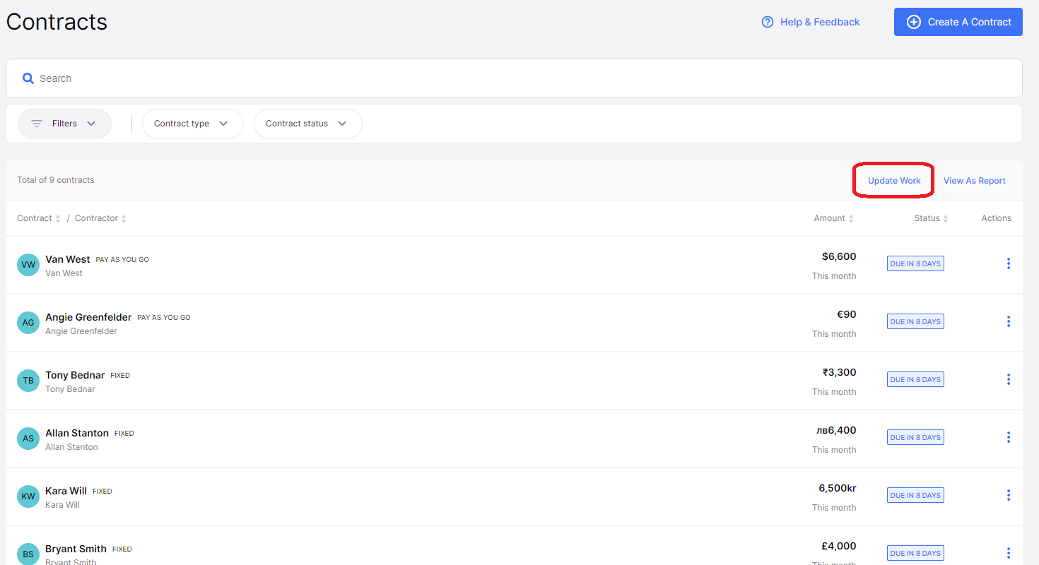
Task: Open the Kara Will contract name
Action: point(66,491)
